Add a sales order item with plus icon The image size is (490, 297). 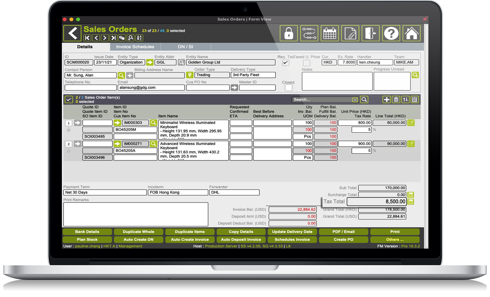(x=386, y=100)
